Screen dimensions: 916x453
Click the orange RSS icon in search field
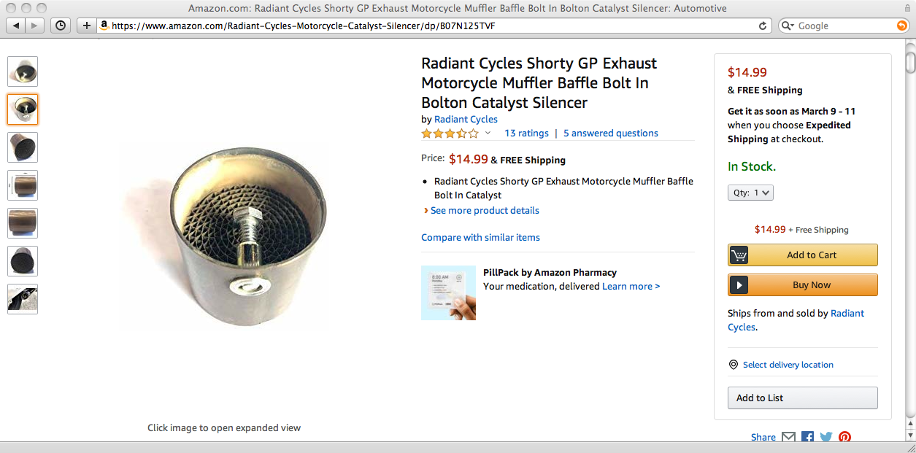(902, 26)
